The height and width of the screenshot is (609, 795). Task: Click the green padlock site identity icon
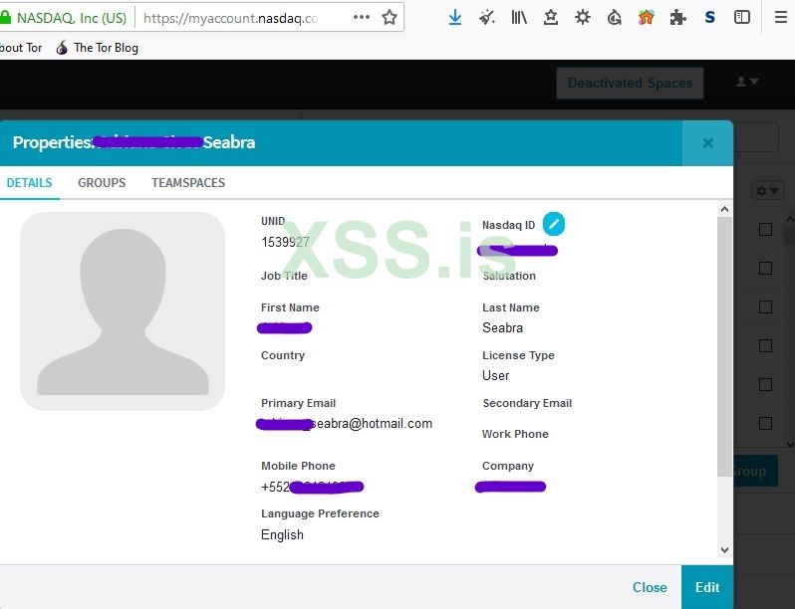(x=6, y=18)
